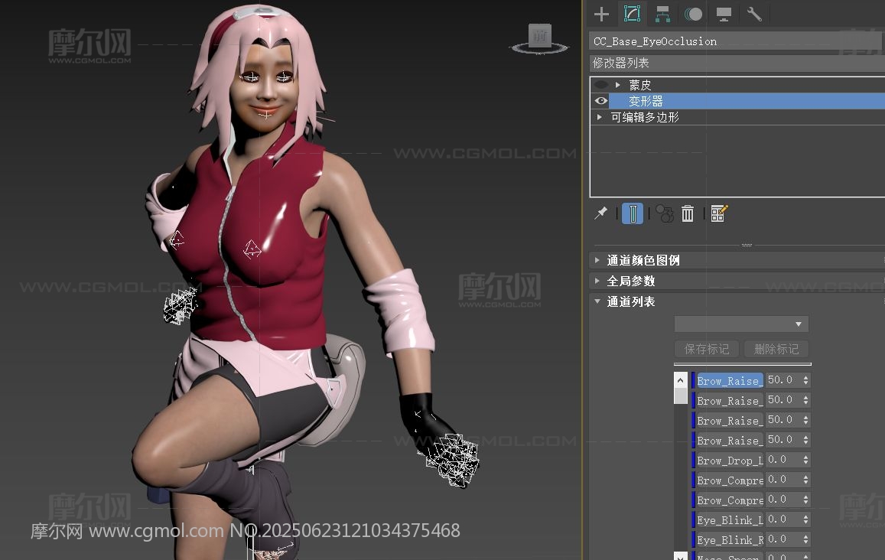Screen dimensions: 885x560
Task: Click the Eye_Blink_L spinner arrows
Action: 806,520
